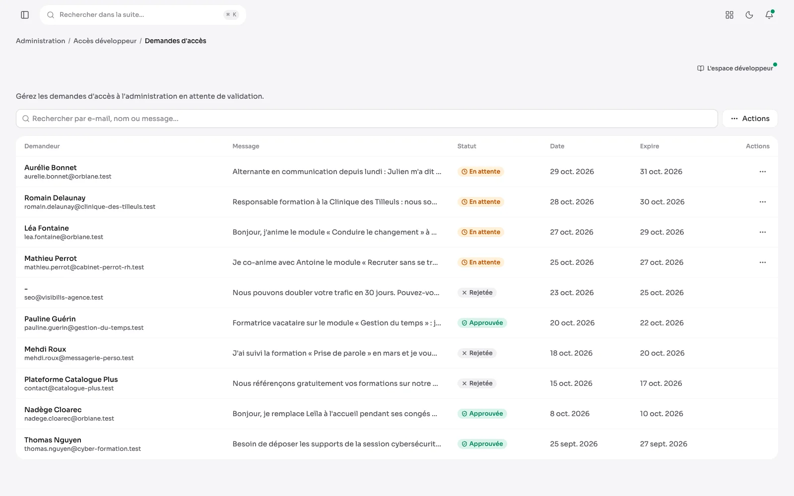Click the Demandes d'accès breadcrumb

176,41
